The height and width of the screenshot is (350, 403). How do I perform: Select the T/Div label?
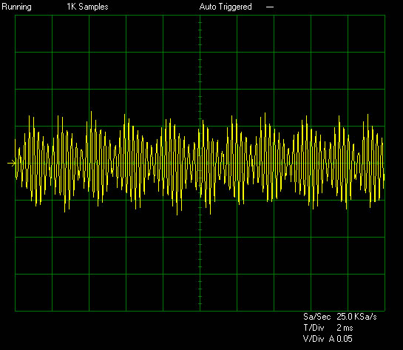pyautogui.click(x=314, y=328)
